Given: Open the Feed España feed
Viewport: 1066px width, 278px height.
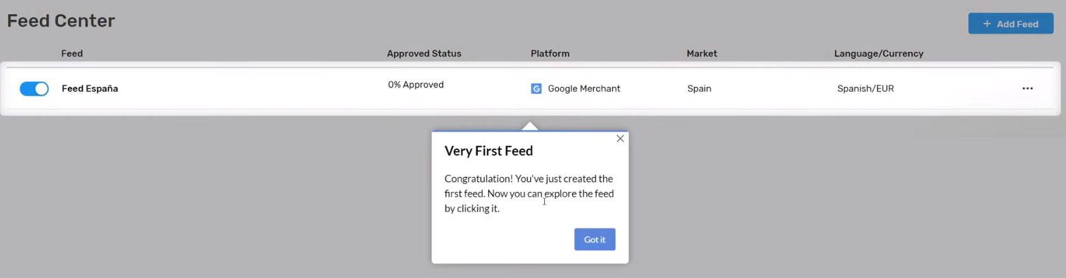Looking at the screenshot, I should (x=90, y=89).
